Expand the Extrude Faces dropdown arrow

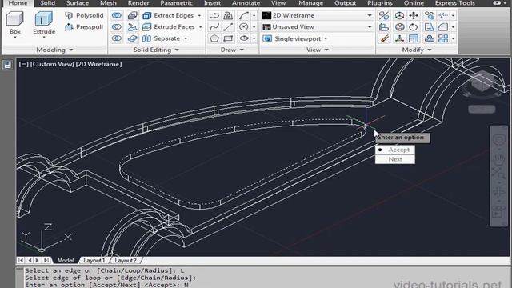(x=201, y=26)
